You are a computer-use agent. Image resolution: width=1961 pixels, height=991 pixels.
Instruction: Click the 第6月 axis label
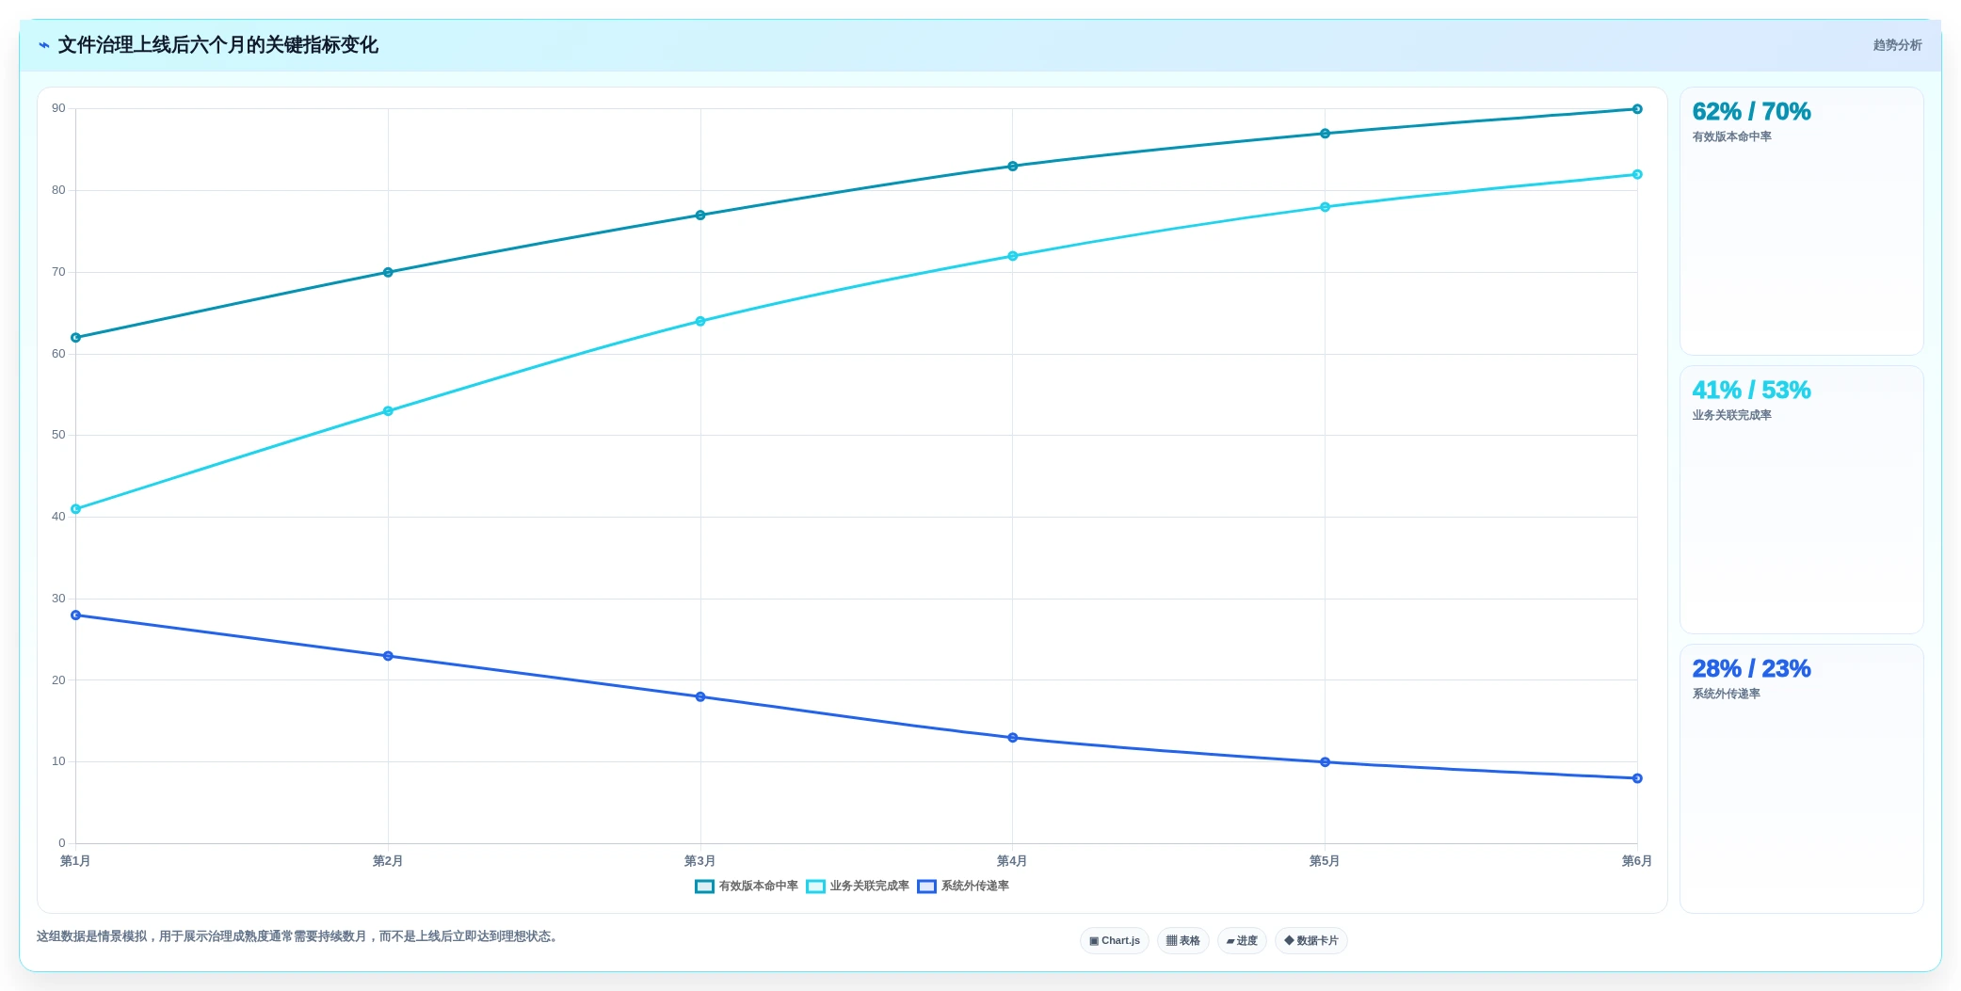pyautogui.click(x=1637, y=861)
